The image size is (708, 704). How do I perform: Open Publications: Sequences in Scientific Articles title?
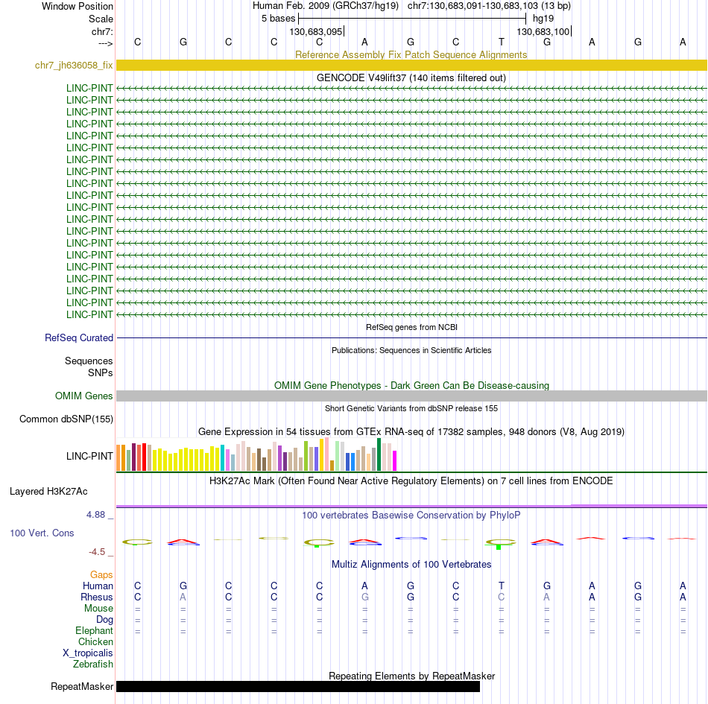411,350
